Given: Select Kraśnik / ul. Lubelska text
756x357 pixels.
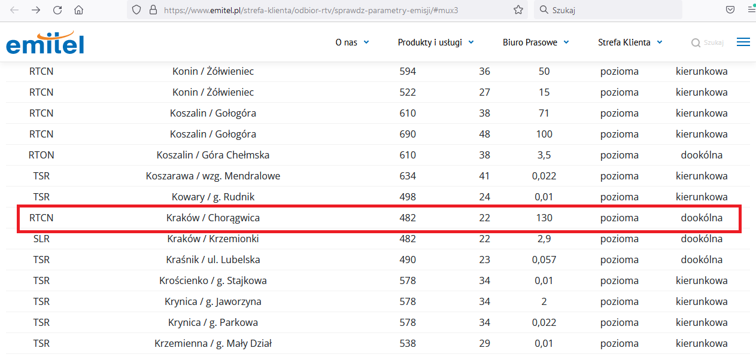Looking at the screenshot, I should [213, 260].
